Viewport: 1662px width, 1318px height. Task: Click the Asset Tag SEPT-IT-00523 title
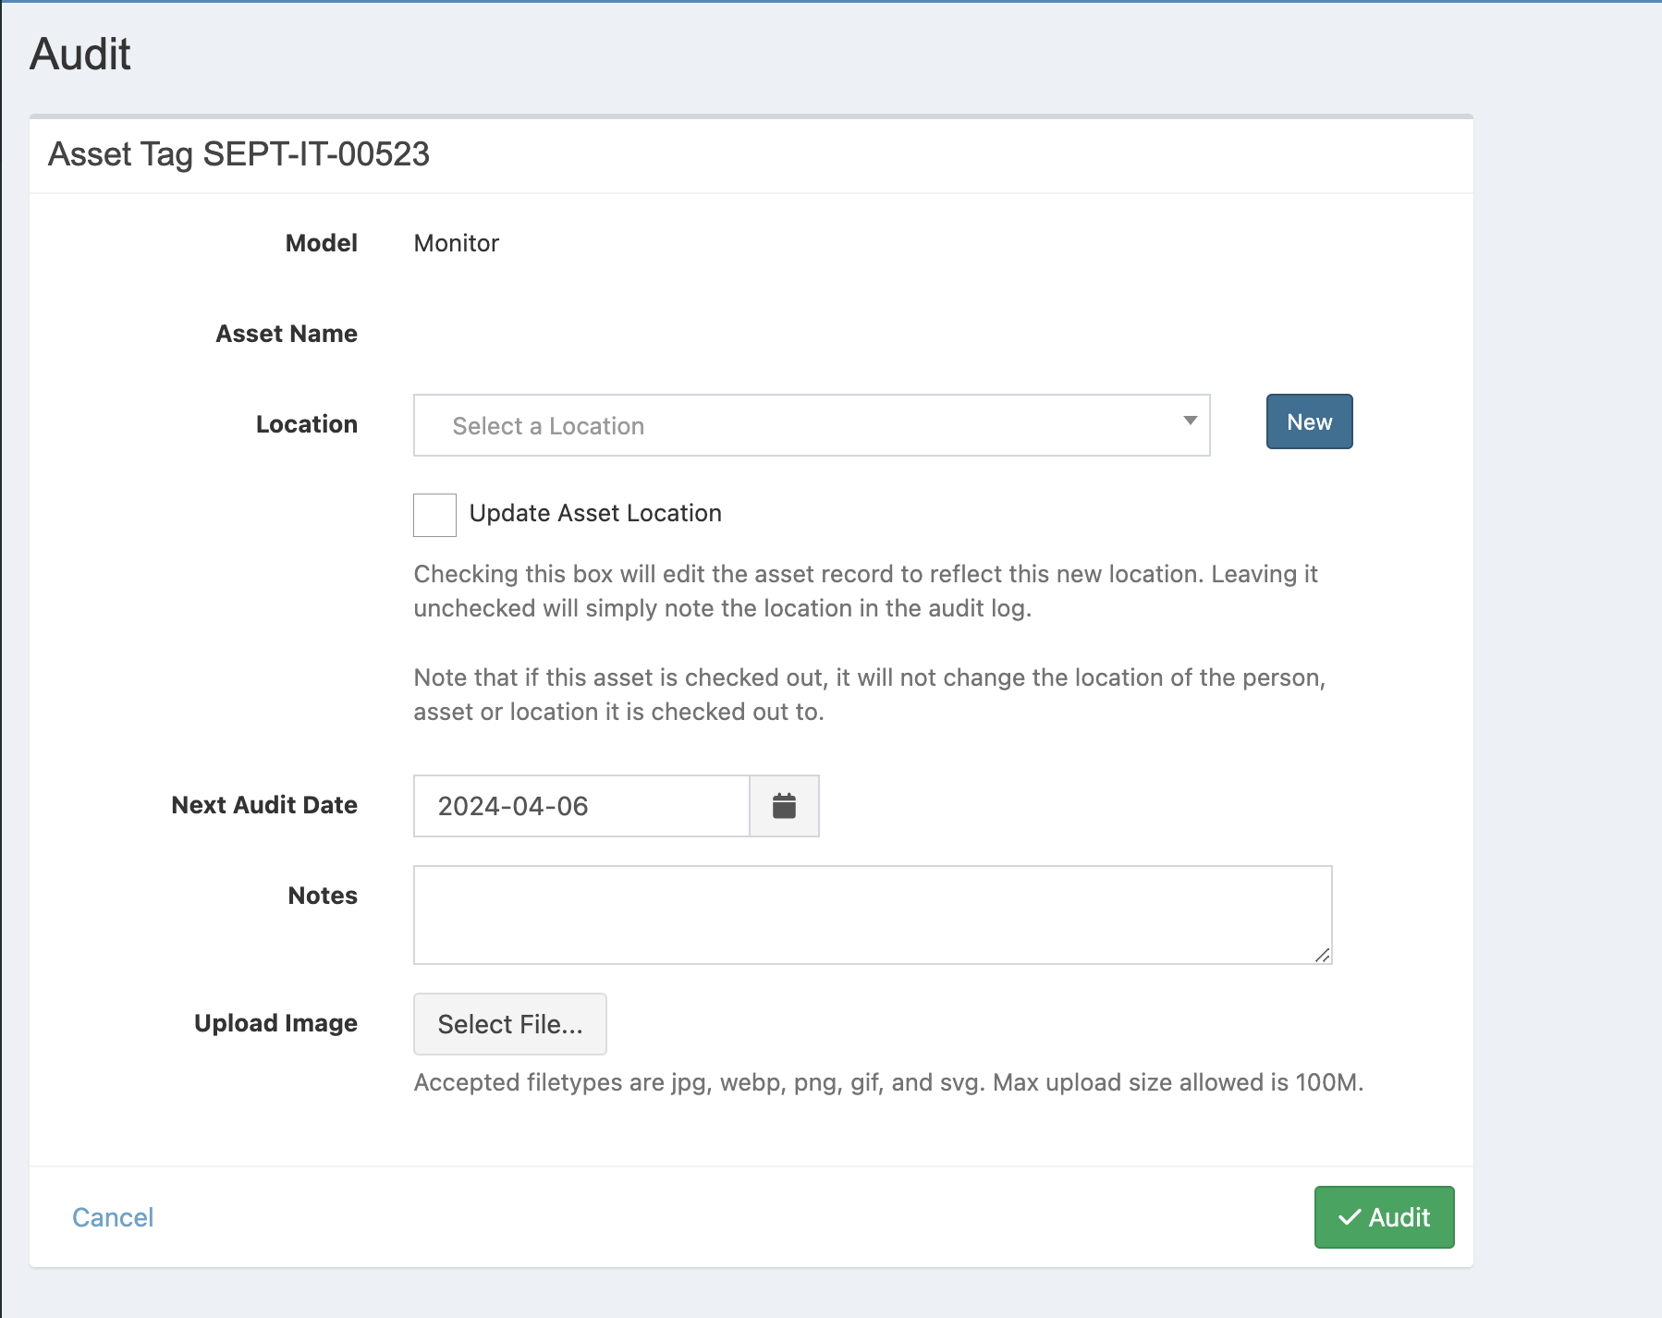tap(238, 153)
